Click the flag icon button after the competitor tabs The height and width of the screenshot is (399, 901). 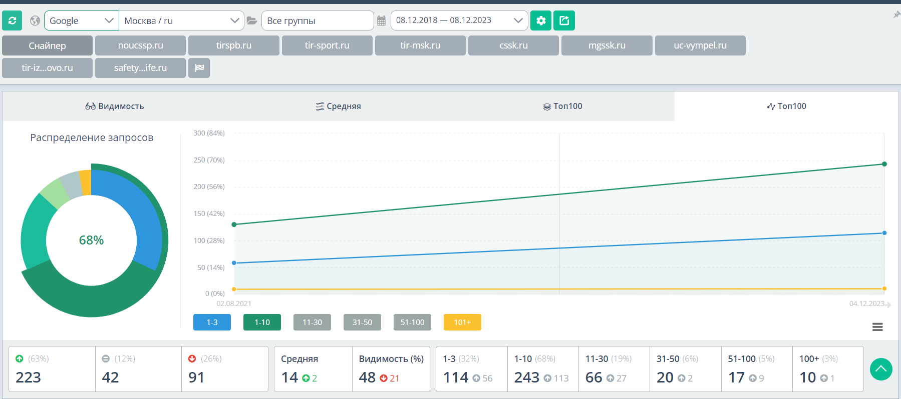click(x=199, y=68)
